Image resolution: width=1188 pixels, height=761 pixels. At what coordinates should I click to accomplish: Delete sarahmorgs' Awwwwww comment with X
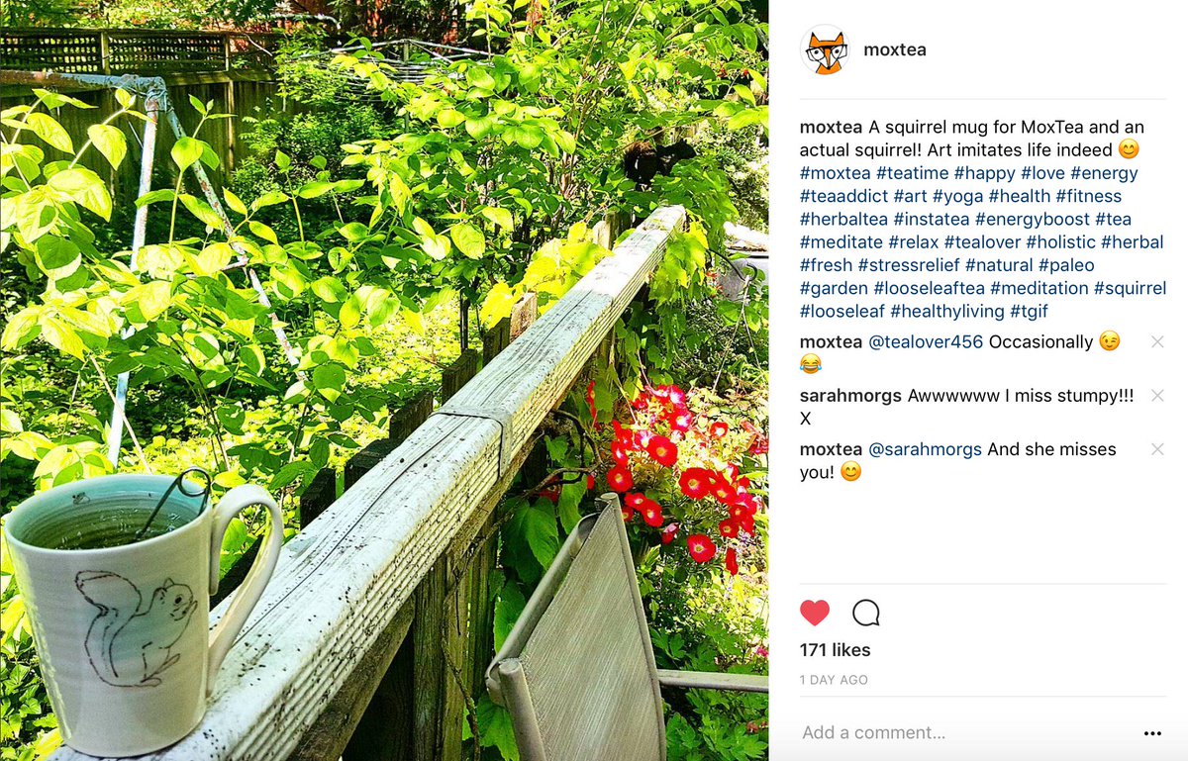click(1157, 396)
